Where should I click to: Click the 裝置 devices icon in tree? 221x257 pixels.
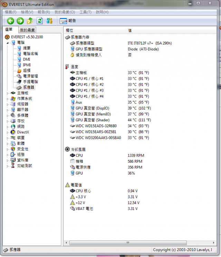(x=13, y=138)
